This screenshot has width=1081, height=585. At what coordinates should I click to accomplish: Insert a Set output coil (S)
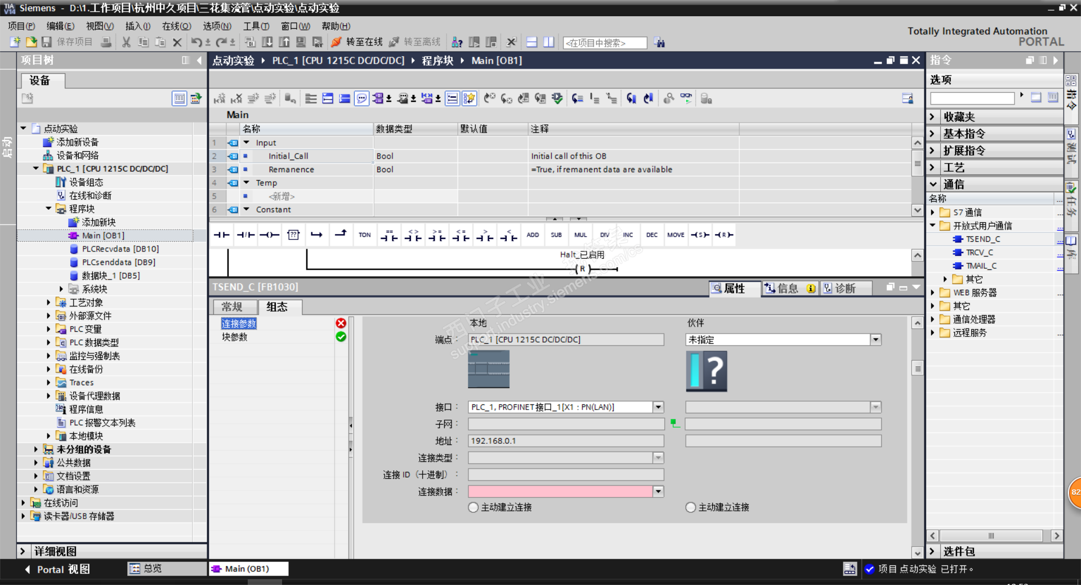(700, 235)
